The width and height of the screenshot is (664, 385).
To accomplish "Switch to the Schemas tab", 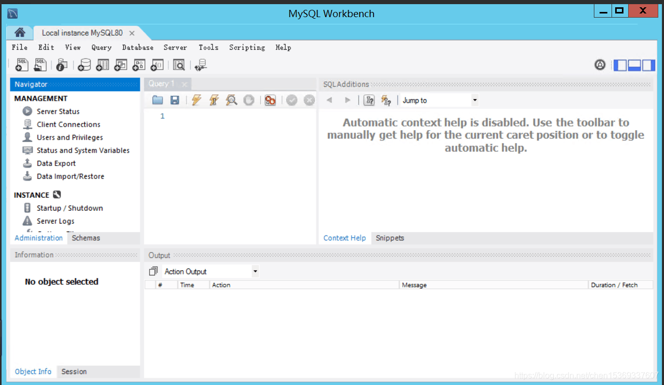I will click(x=86, y=238).
